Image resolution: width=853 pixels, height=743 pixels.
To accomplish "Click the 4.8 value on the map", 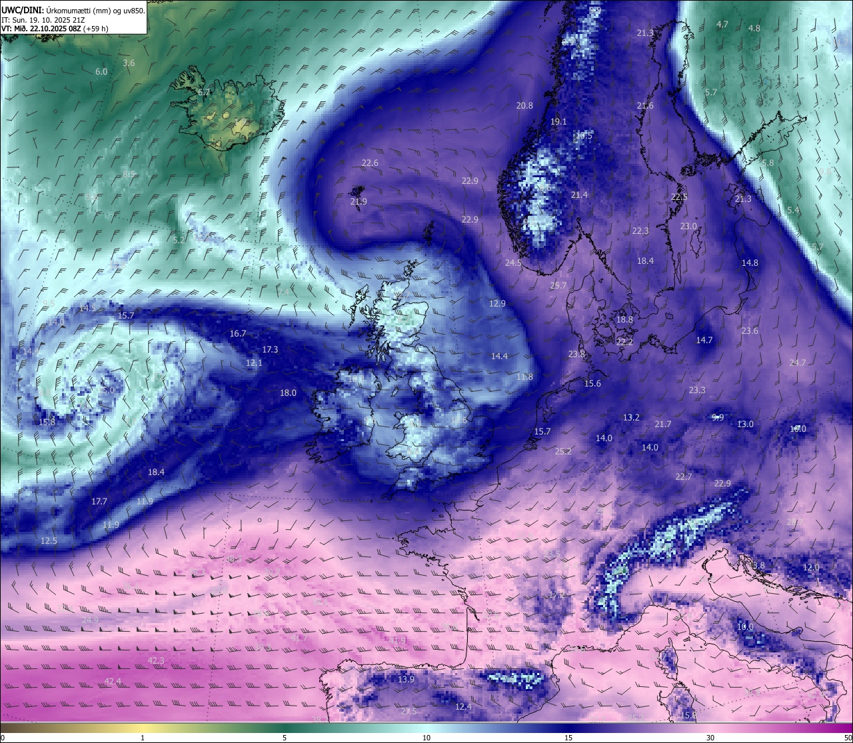I will [754, 29].
